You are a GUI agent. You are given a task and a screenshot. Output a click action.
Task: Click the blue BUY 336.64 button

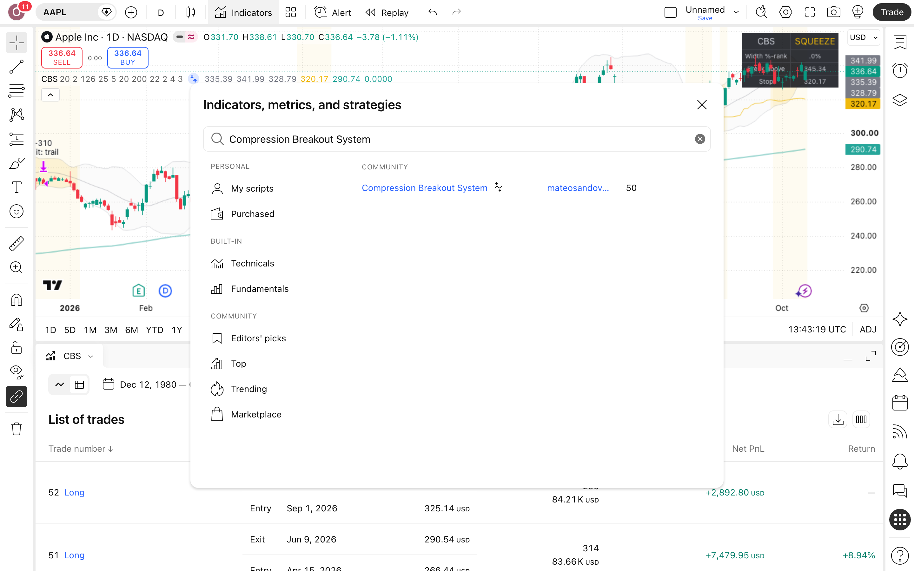pos(128,58)
